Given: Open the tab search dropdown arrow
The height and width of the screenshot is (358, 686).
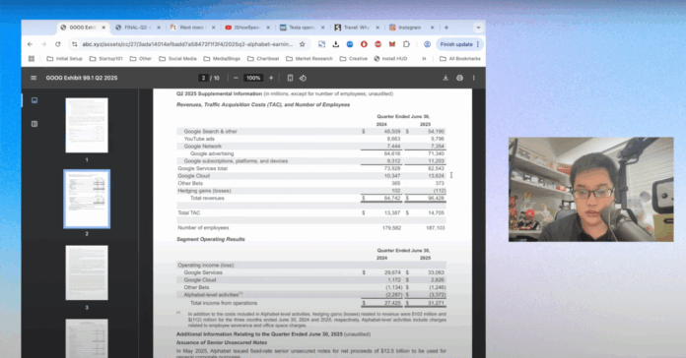Looking at the screenshot, I should [478, 28].
